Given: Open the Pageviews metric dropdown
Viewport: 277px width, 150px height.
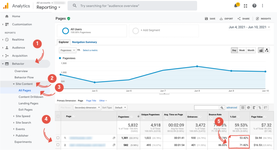Looking at the screenshot, I should click(68, 50).
